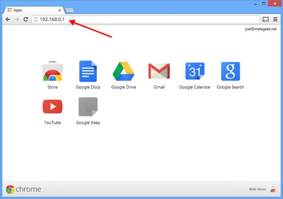
Task: Launch Google Docs from the apps grid
Action: (88, 71)
